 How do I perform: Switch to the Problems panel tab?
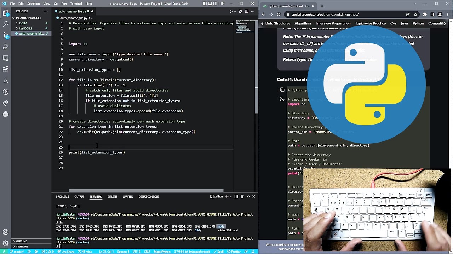click(62, 196)
